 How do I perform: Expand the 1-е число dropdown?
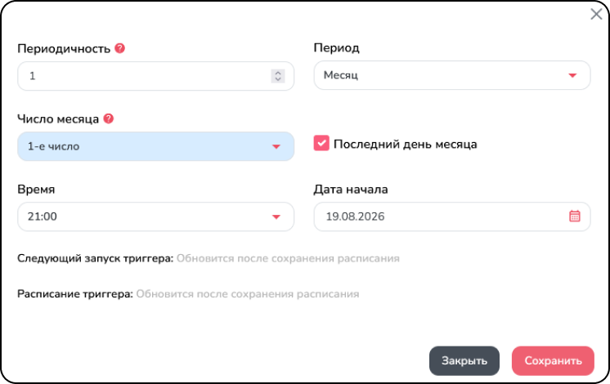tap(155, 146)
